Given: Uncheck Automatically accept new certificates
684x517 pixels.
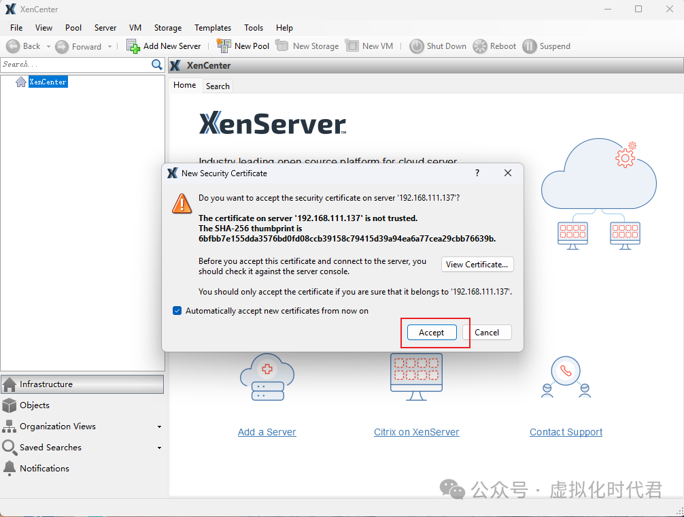Looking at the screenshot, I should pyautogui.click(x=177, y=311).
